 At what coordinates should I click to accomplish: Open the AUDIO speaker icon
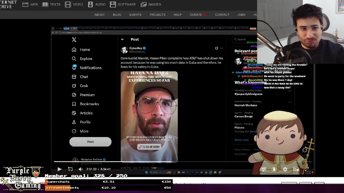point(90,4)
